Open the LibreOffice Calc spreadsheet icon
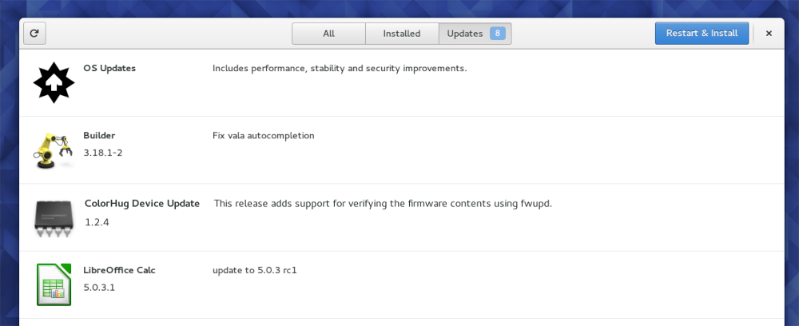 click(54, 284)
